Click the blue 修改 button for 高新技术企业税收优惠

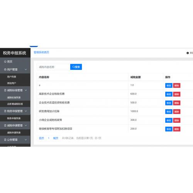[169, 94]
